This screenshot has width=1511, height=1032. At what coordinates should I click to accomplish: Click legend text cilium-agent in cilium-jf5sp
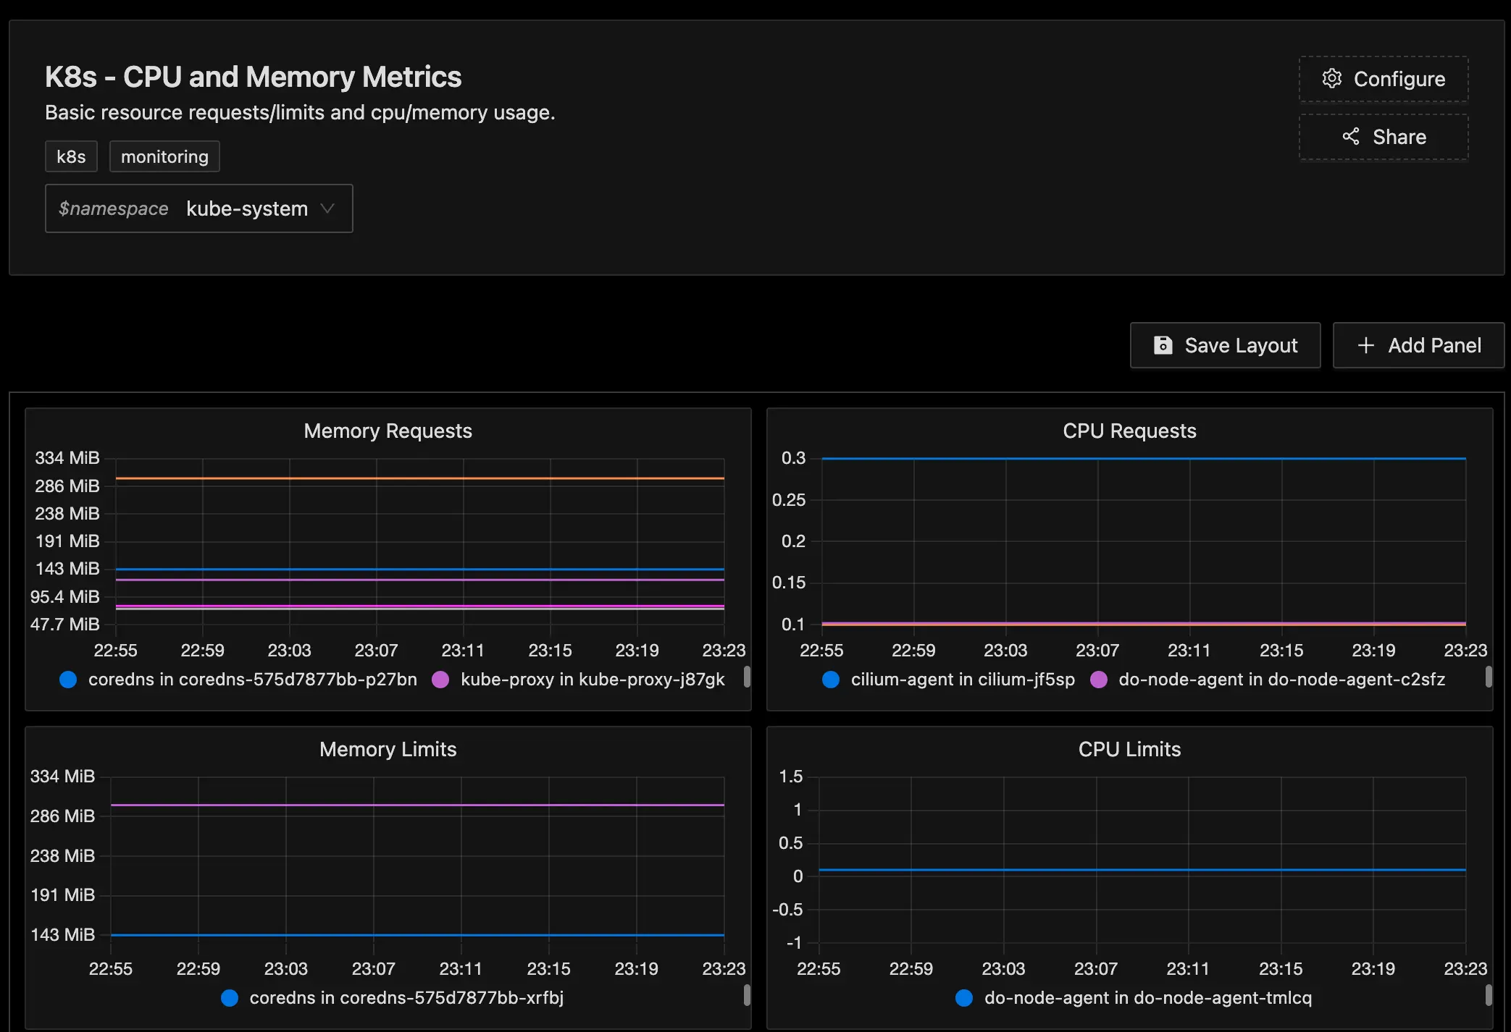[963, 680]
